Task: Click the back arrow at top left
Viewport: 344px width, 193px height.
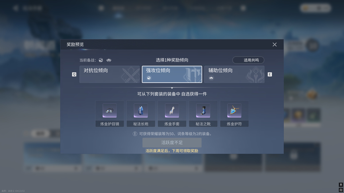Action: point(15,8)
